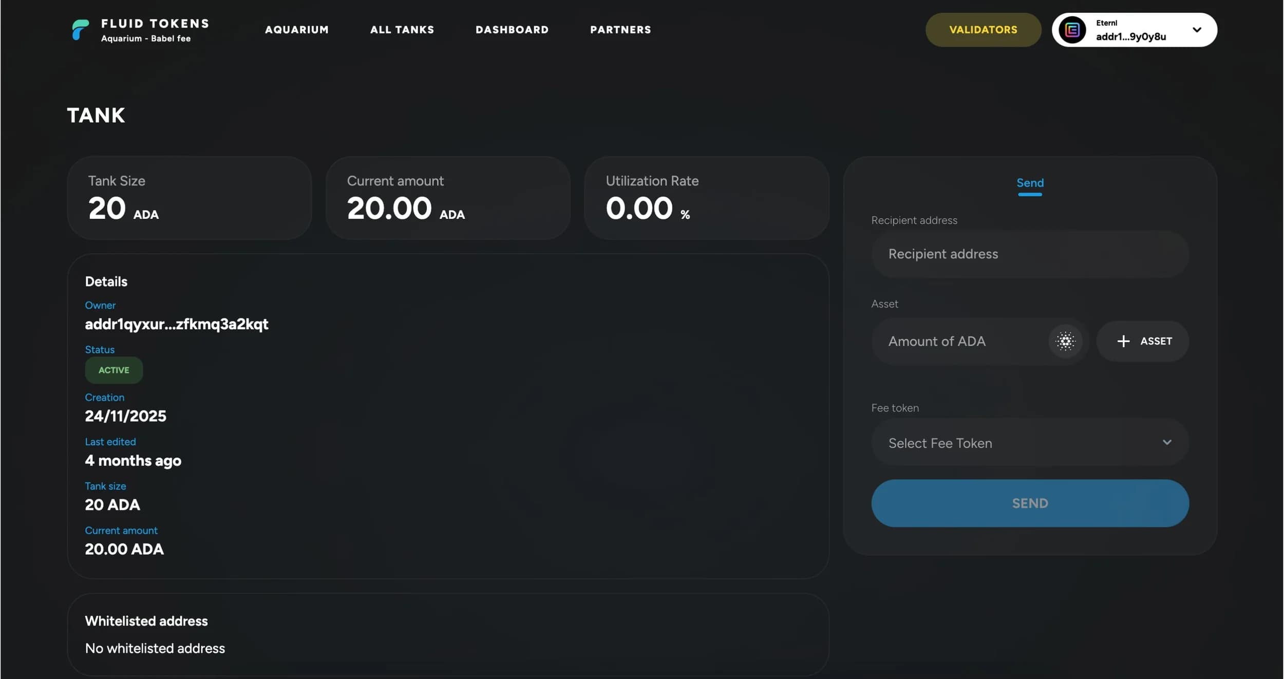Open the Aquarium menu item
The width and height of the screenshot is (1284, 679).
click(296, 30)
